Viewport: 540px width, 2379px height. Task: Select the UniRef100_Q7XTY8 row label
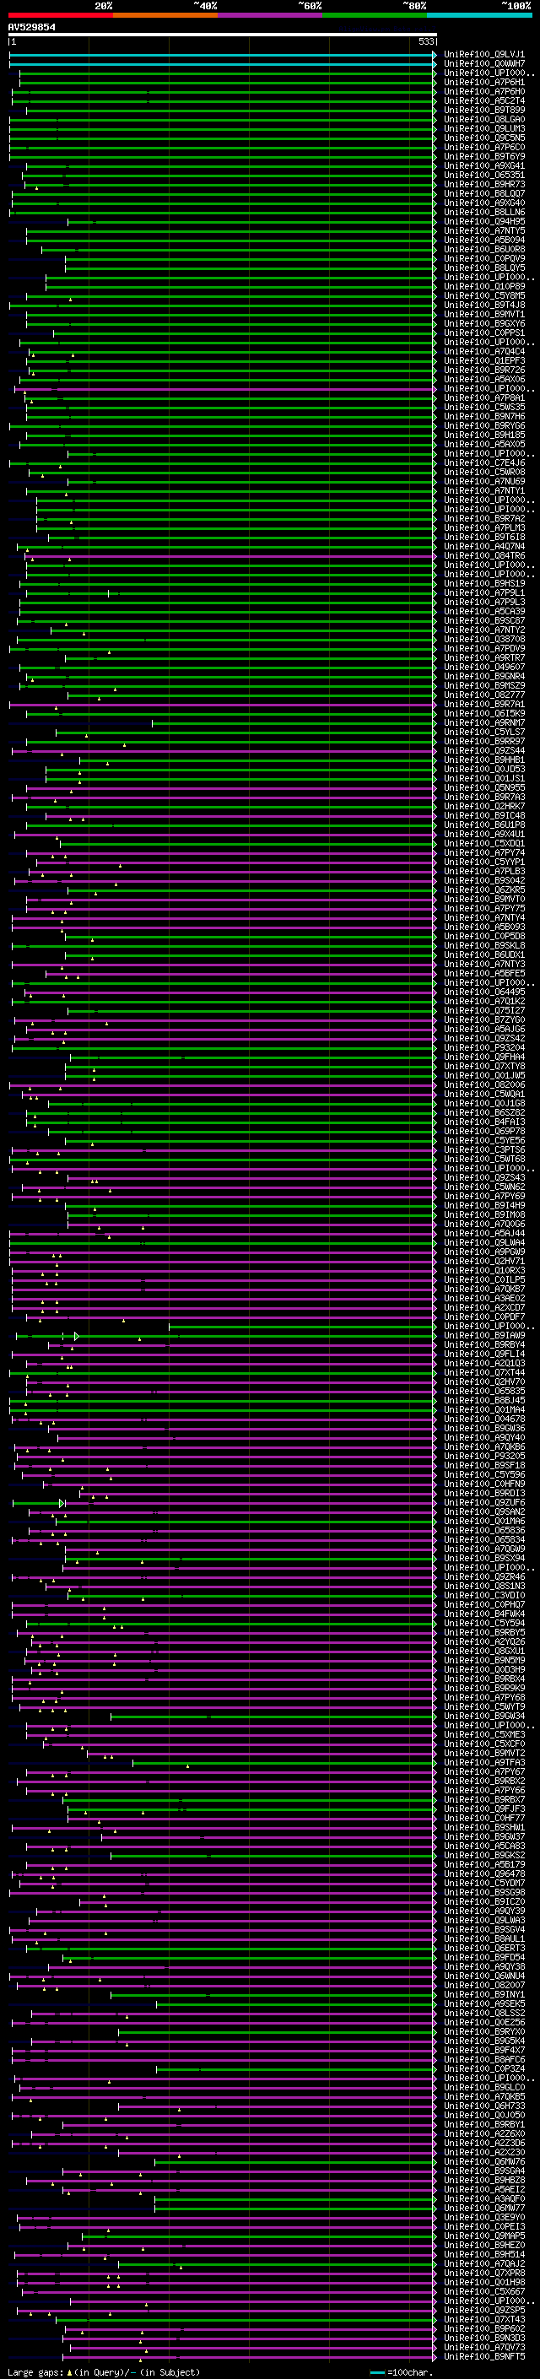click(484, 1066)
